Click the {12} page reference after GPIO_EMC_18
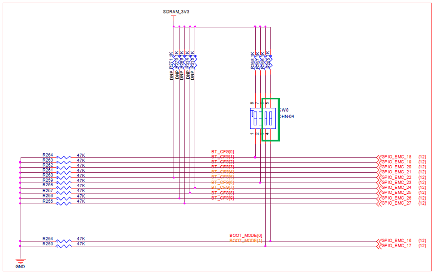The height and width of the screenshot is (274, 436). 422,157
